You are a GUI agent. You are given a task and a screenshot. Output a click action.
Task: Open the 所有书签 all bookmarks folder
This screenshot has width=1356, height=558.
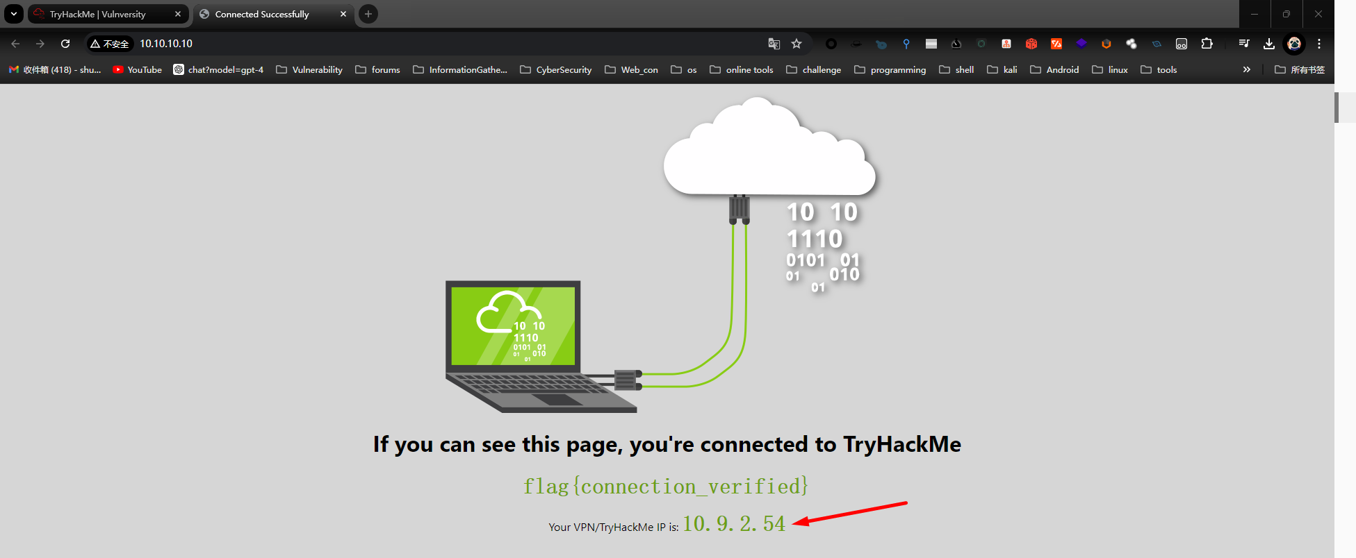pyautogui.click(x=1300, y=69)
